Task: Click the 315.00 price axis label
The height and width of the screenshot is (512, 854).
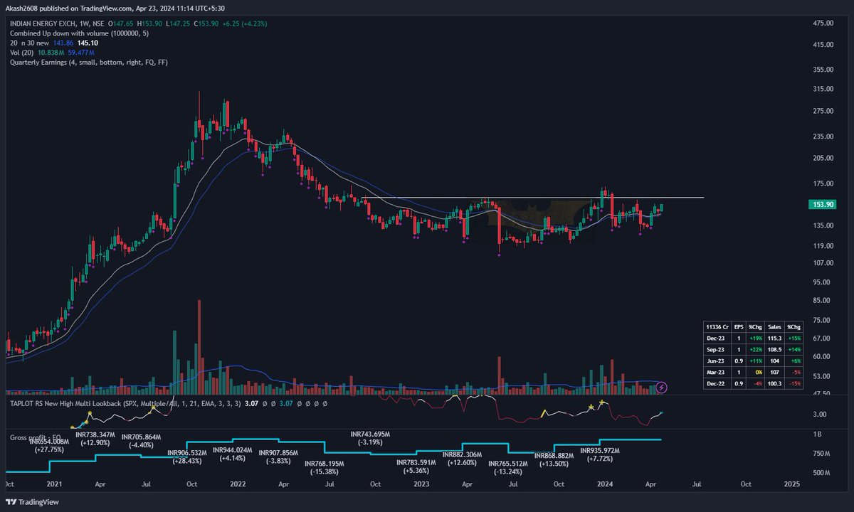Action: [x=823, y=89]
